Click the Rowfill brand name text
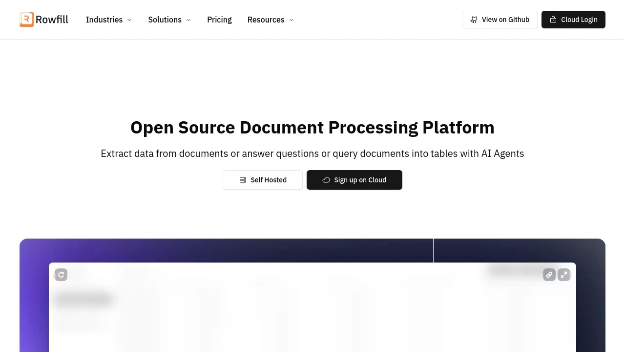 pos(52,20)
